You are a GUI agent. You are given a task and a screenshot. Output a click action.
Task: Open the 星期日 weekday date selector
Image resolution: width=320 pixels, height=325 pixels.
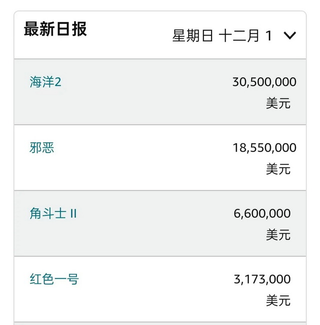click(193, 36)
